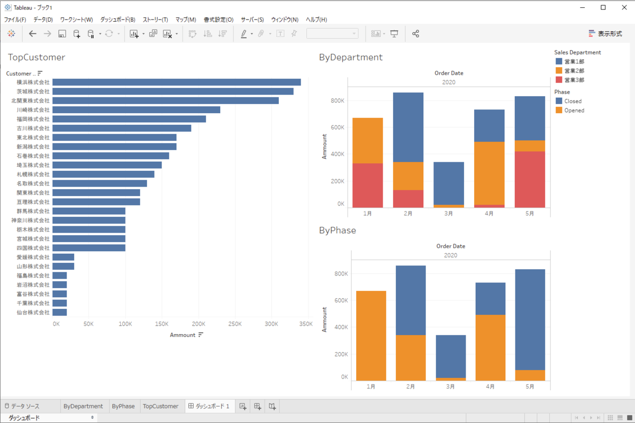
Task: Save the workbook with the floppy icon
Action: pos(62,34)
